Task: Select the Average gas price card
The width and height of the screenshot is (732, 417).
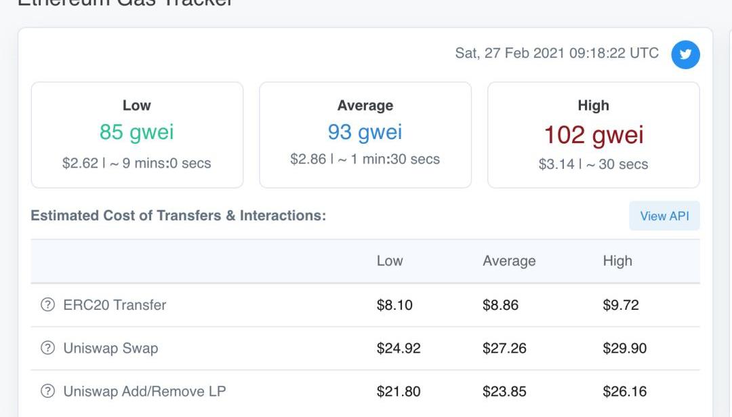Action: (365, 135)
